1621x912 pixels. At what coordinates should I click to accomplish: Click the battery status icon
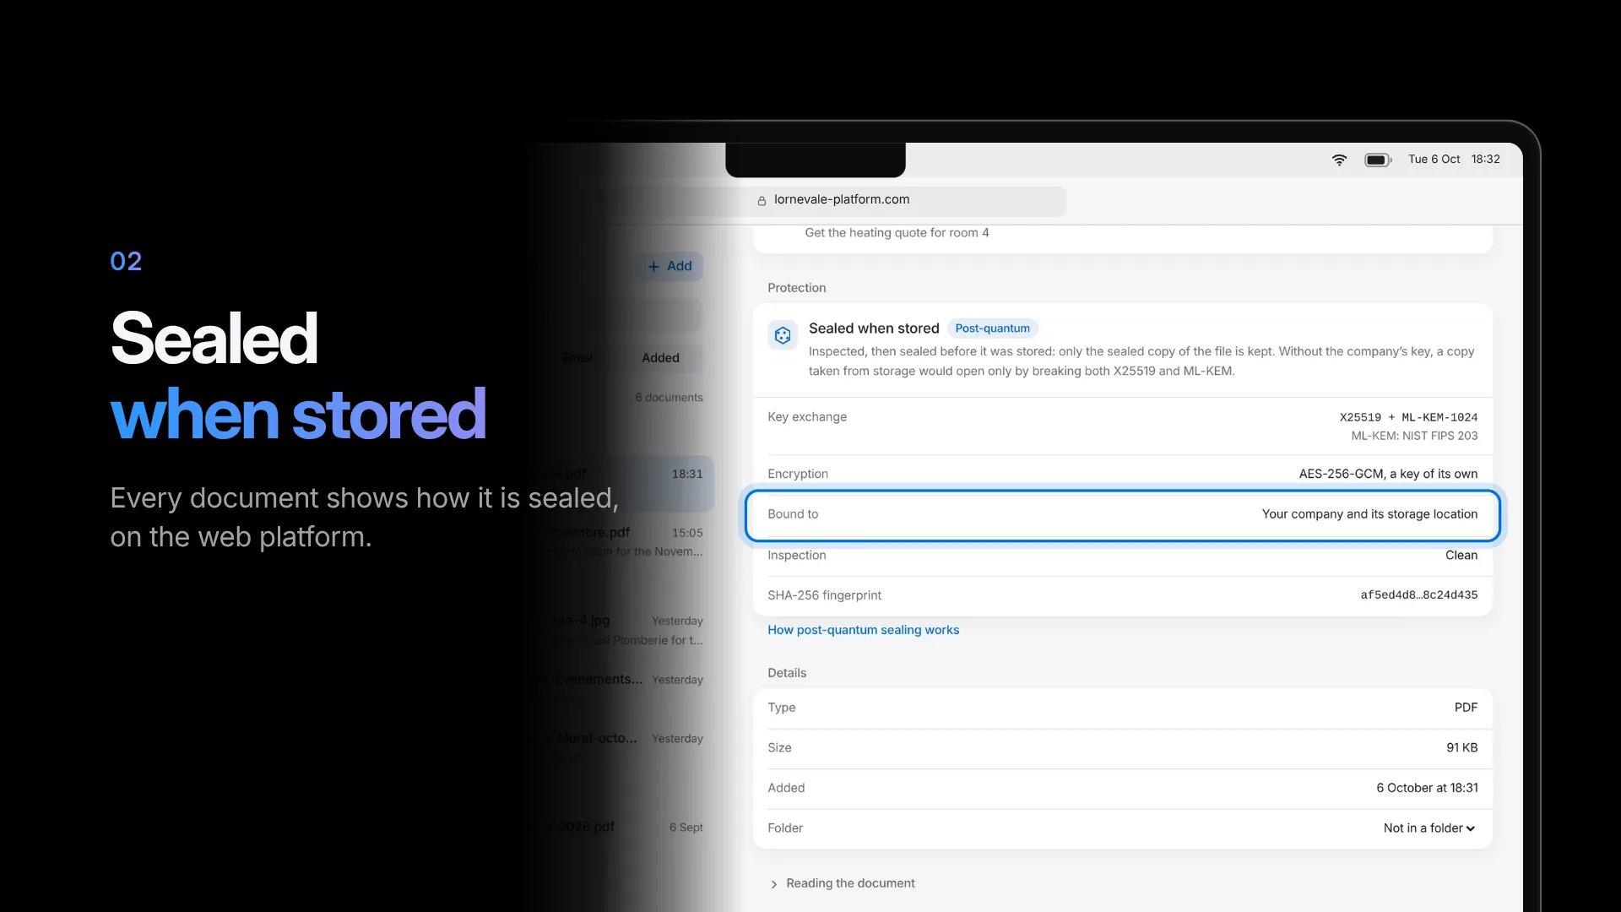(x=1378, y=160)
